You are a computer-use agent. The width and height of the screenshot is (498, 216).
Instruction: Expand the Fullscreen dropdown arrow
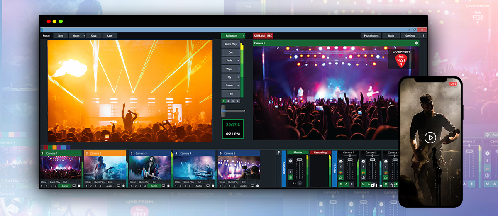click(244, 36)
